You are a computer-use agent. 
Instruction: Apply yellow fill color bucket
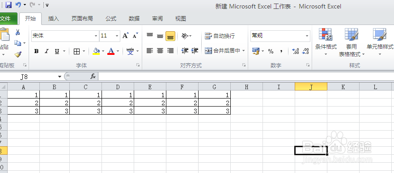tap(96, 51)
